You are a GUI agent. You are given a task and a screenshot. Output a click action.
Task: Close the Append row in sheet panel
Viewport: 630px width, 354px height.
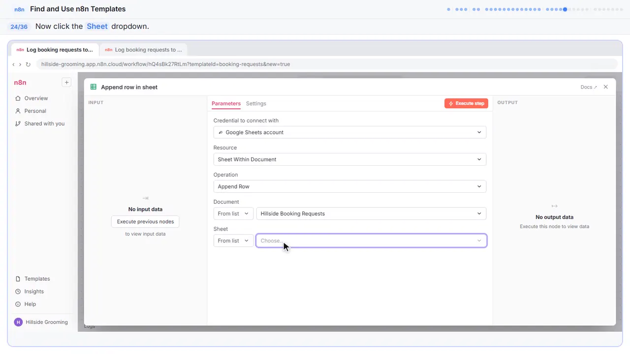(x=606, y=87)
